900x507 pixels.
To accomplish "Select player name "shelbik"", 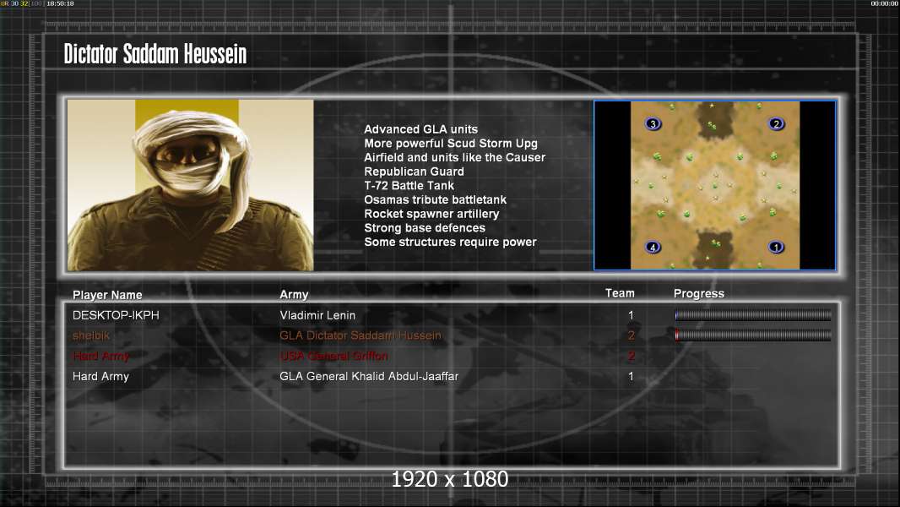I will pos(90,335).
